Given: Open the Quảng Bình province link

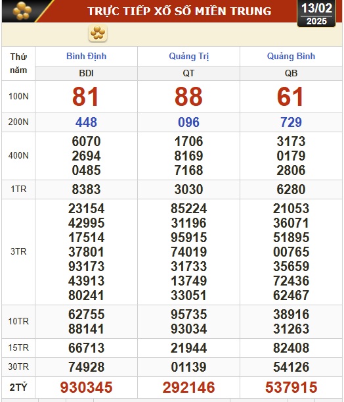Looking at the screenshot, I should point(291,56).
